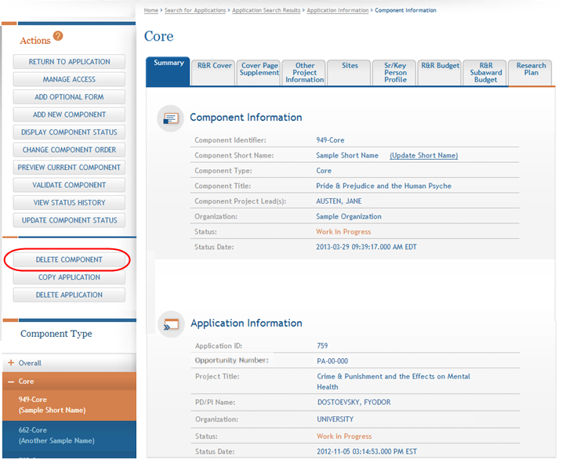This screenshot has height=467, width=562.
Task: Click the application ID value 759
Action: click(x=322, y=346)
